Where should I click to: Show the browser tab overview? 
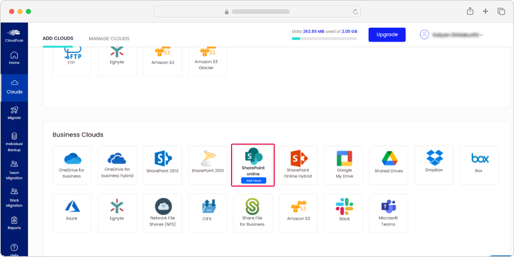pos(501,11)
